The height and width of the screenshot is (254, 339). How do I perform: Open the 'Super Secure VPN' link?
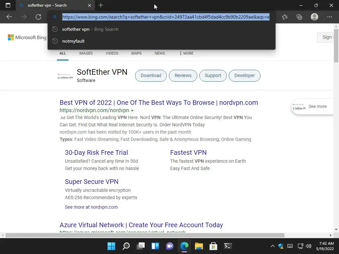tap(92, 182)
